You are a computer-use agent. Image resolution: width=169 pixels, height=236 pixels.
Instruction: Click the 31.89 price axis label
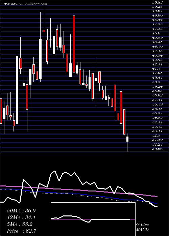tap(157, 140)
